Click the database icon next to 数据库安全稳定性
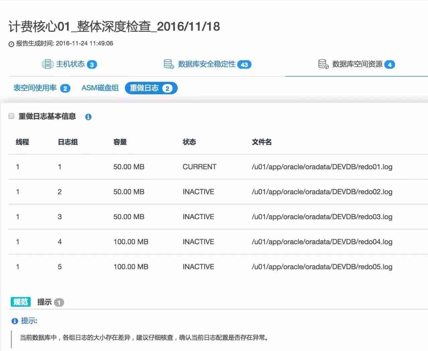Viewport: 428px width, 351px height. pos(169,64)
